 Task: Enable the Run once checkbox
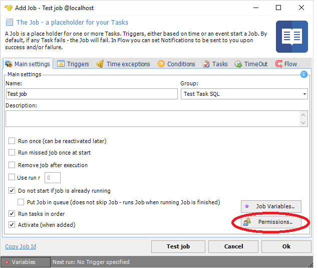point(12,141)
